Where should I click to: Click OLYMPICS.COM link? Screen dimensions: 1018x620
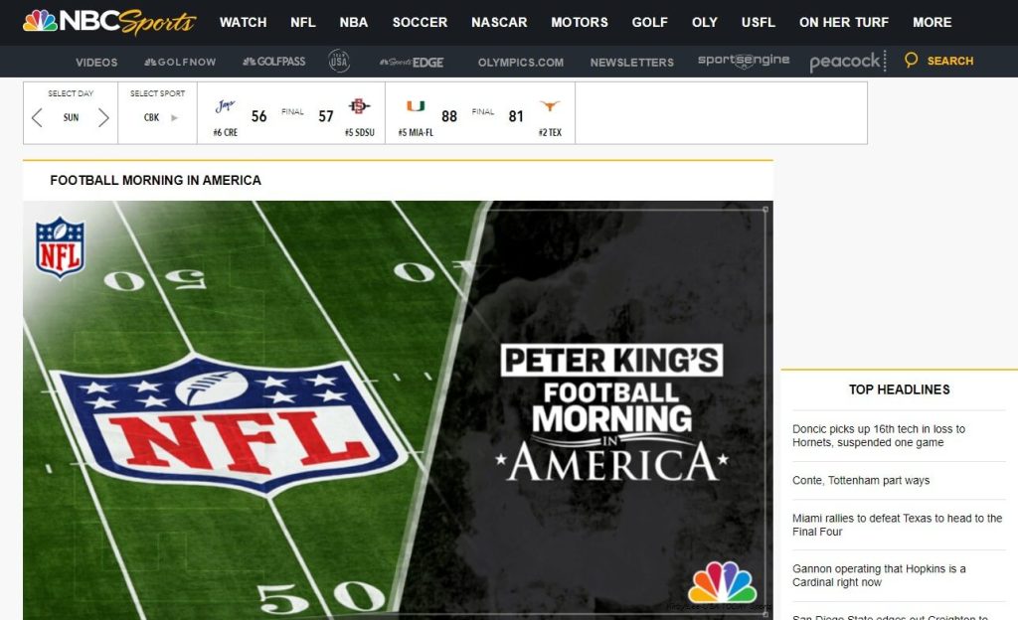(x=521, y=63)
